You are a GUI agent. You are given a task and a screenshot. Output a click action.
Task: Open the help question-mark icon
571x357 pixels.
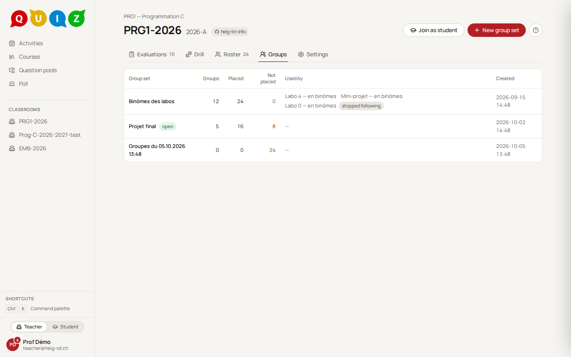pos(535,30)
